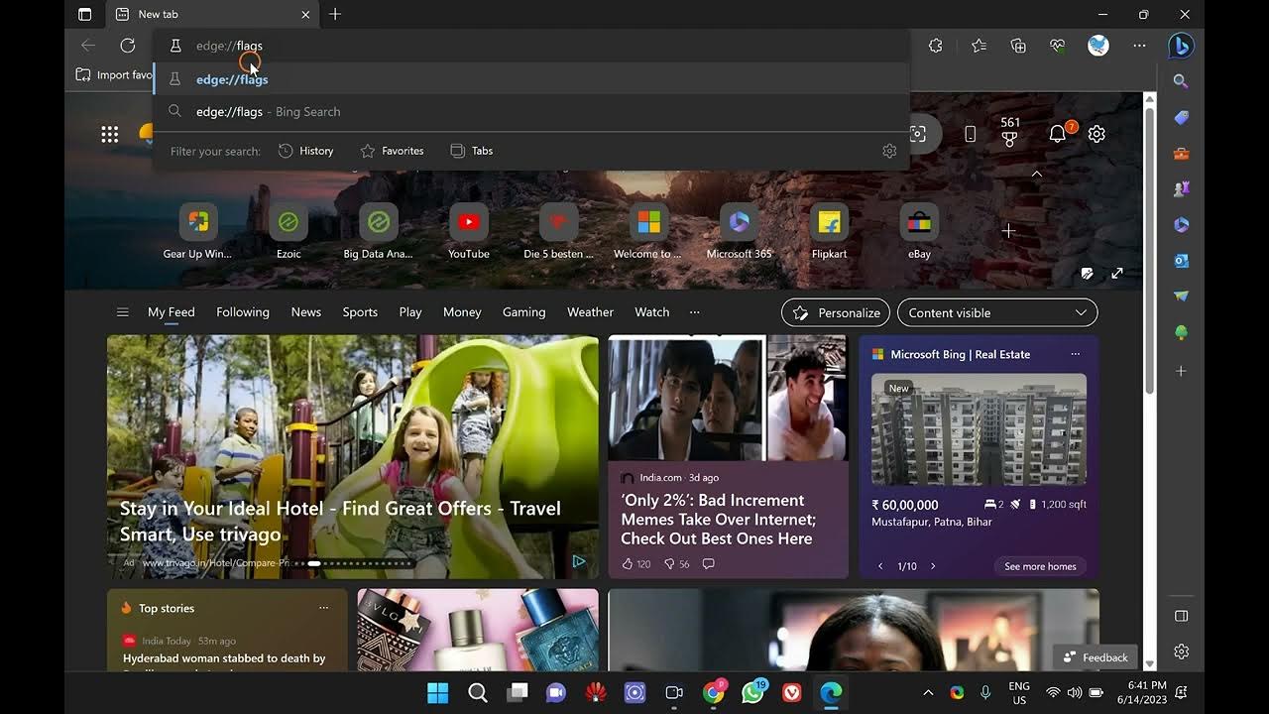Screen dimensions: 1269x714
Task: Open rewards trophy showing 561
Action: click(x=1010, y=132)
